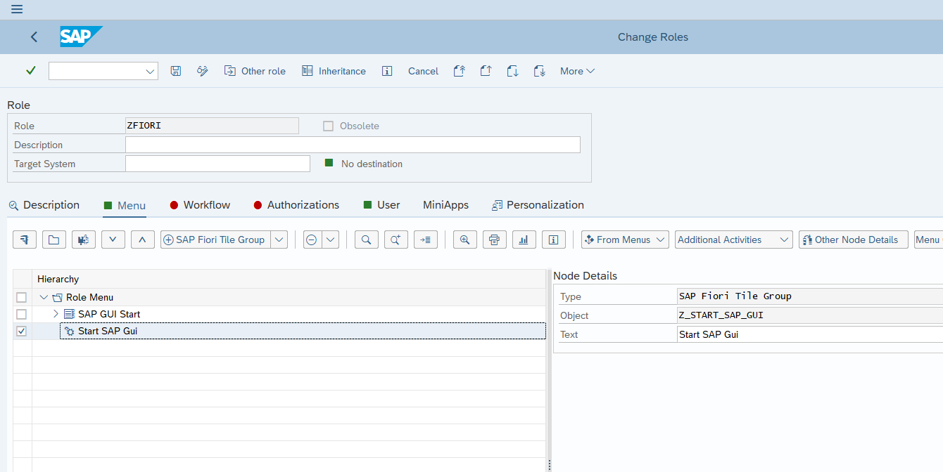Viewport: 943px width, 472px height.
Task: Click the indent list icon
Action: click(x=426, y=240)
